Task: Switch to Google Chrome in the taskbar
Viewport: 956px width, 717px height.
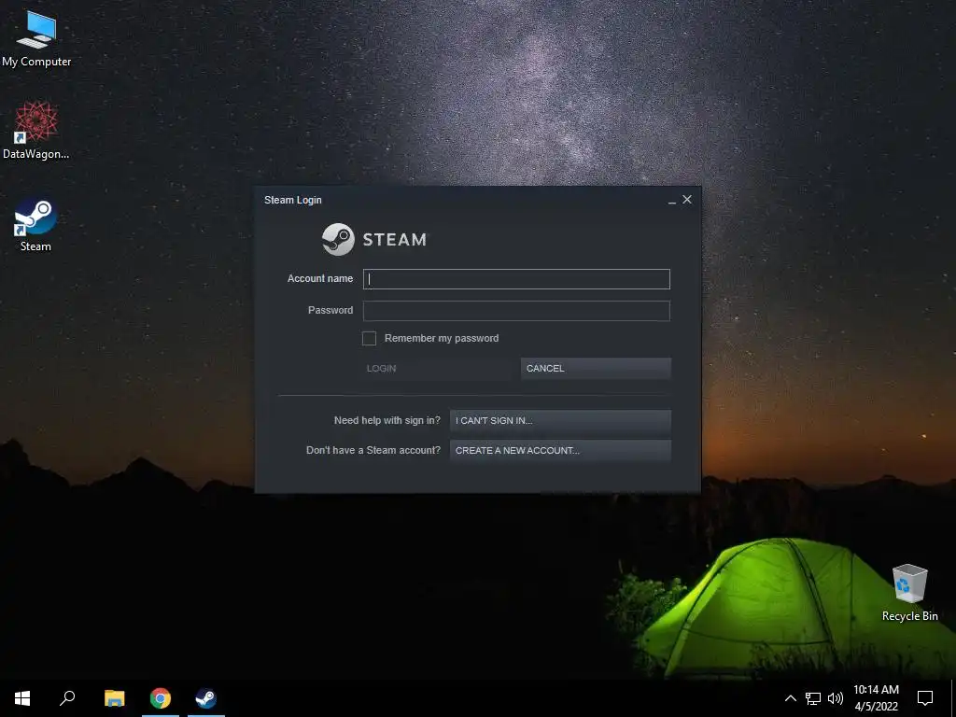Action: (x=161, y=698)
